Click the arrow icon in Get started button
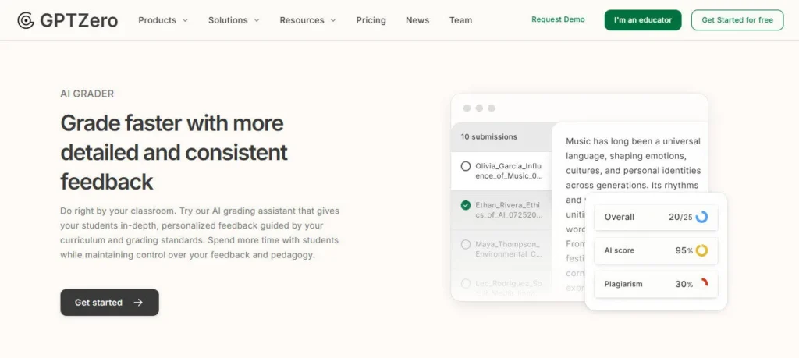Screen dimensions: 799x358 pyautogui.click(x=138, y=303)
